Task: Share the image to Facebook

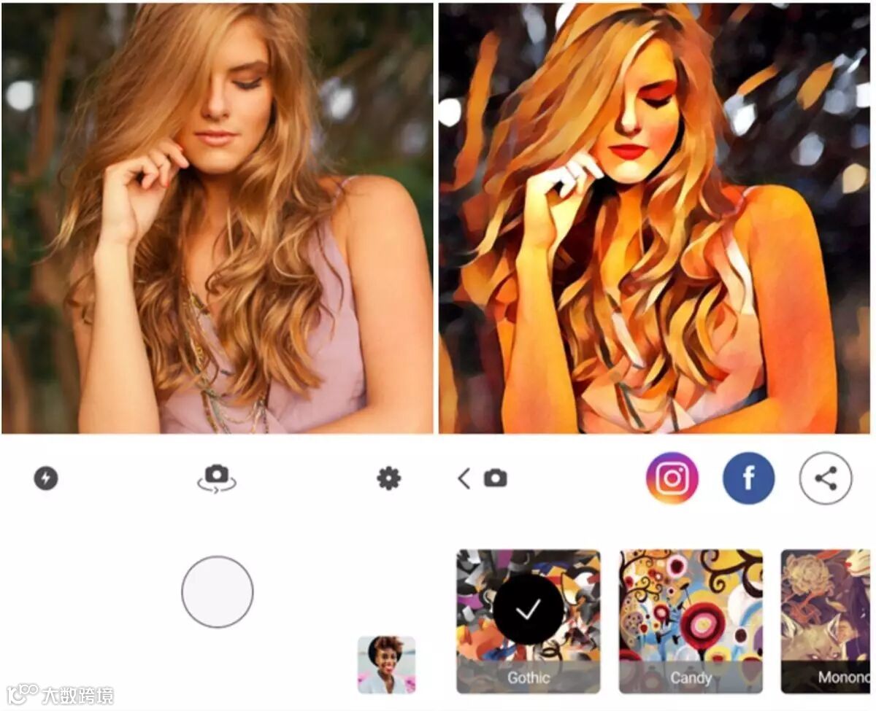Action: (x=748, y=478)
